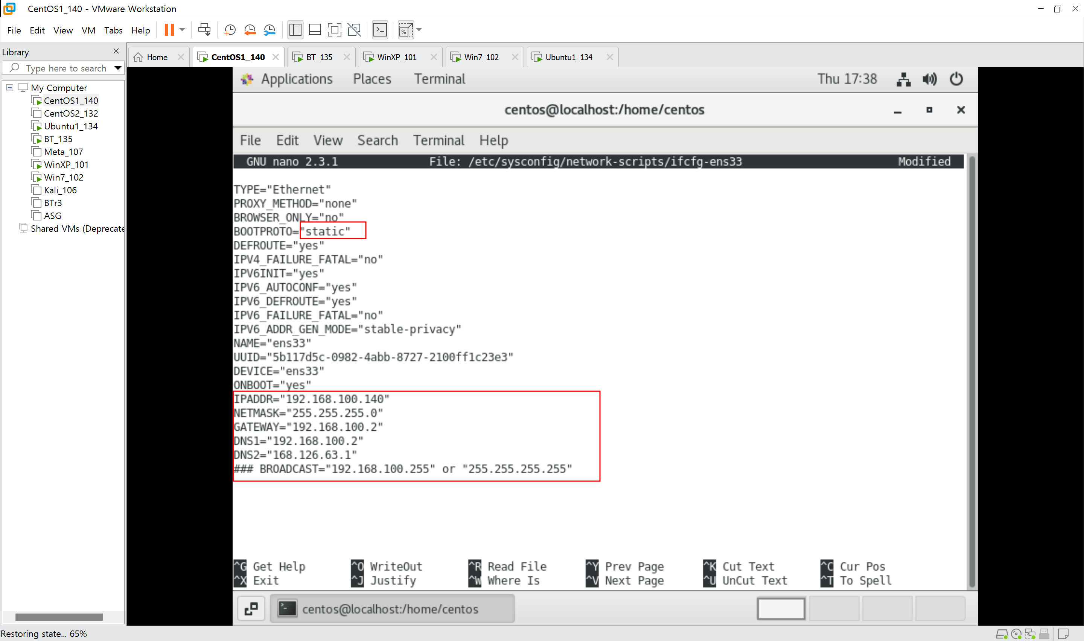Viewport: 1084px width, 641px height.
Task: Close the Library panel
Action: (116, 52)
